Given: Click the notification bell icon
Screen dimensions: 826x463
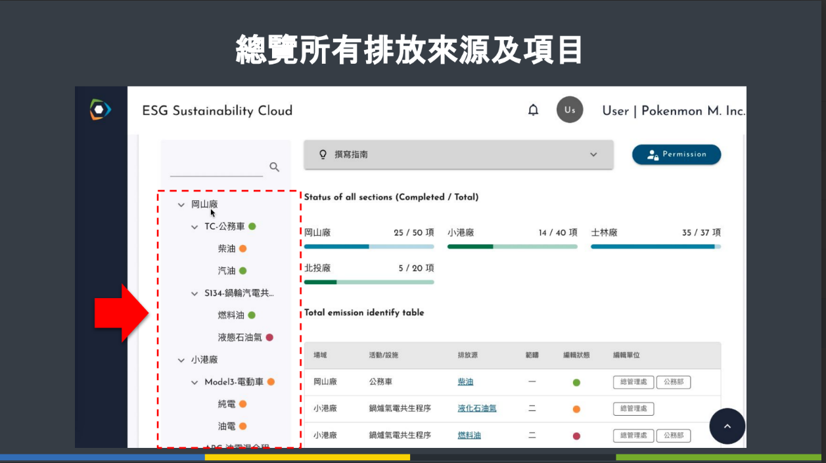Looking at the screenshot, I should click(x=533, y=110).
